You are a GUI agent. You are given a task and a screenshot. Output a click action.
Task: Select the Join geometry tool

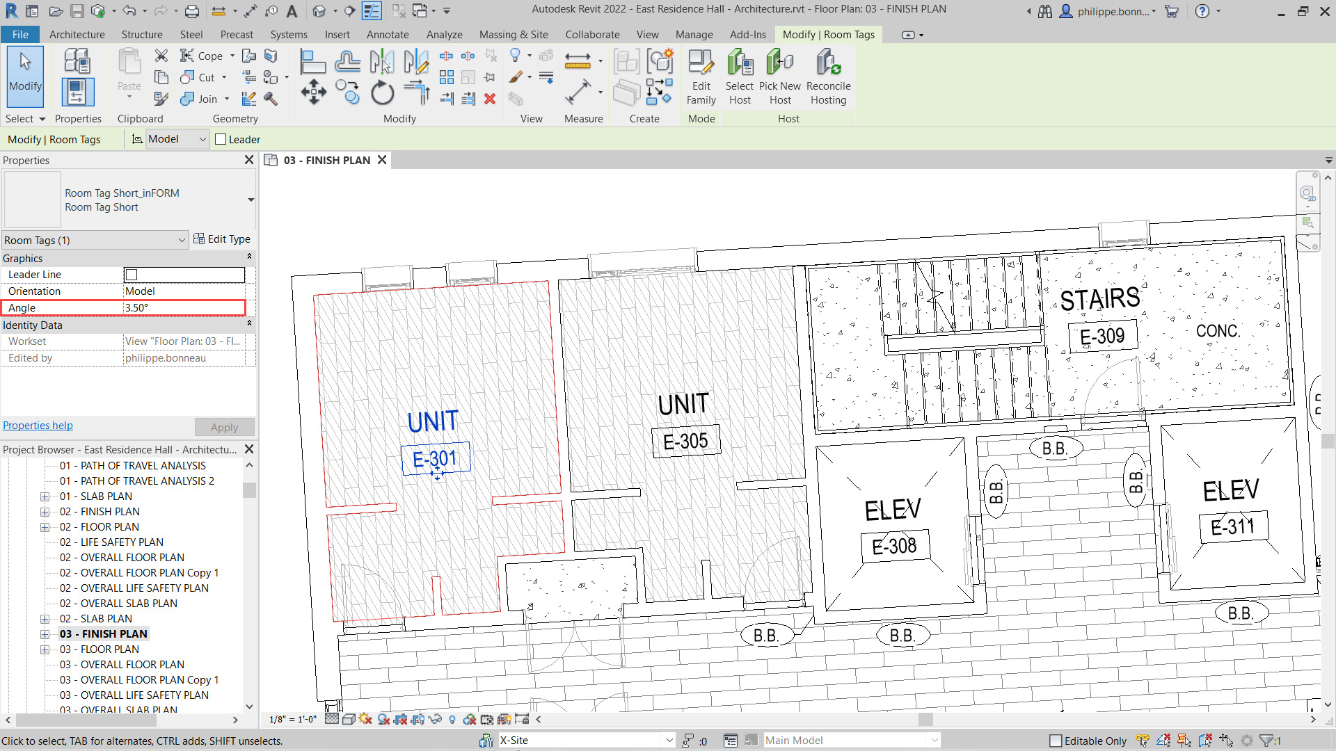pyautogui.click(x=199, y=99)
